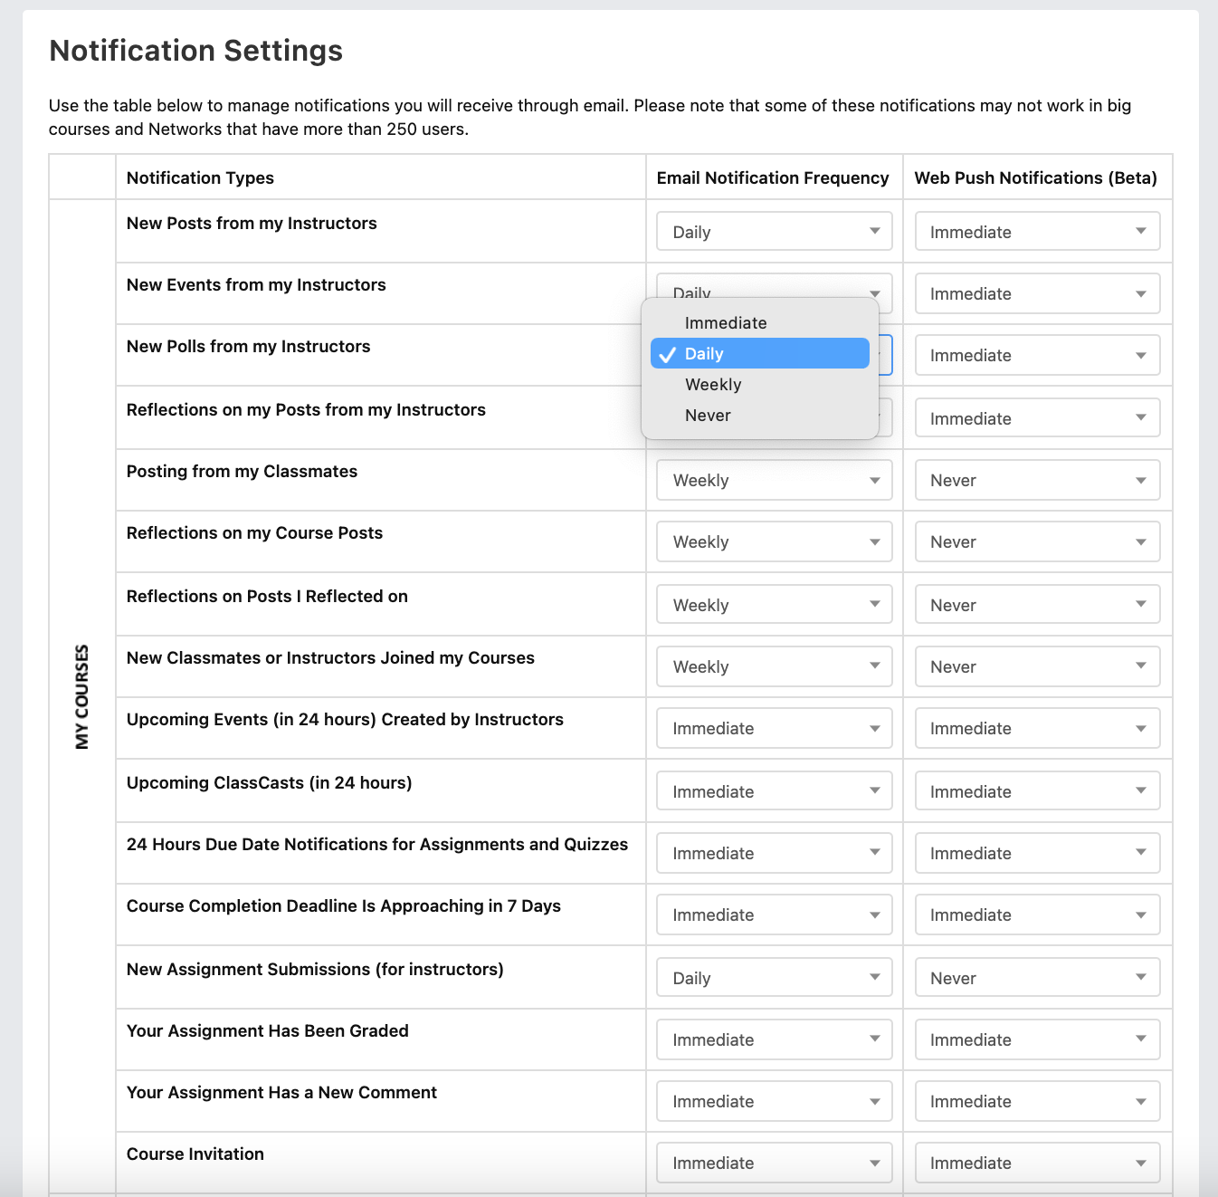Click the New Posts from my Instructors label
1218x1197 pixels.
coord(252,224)
